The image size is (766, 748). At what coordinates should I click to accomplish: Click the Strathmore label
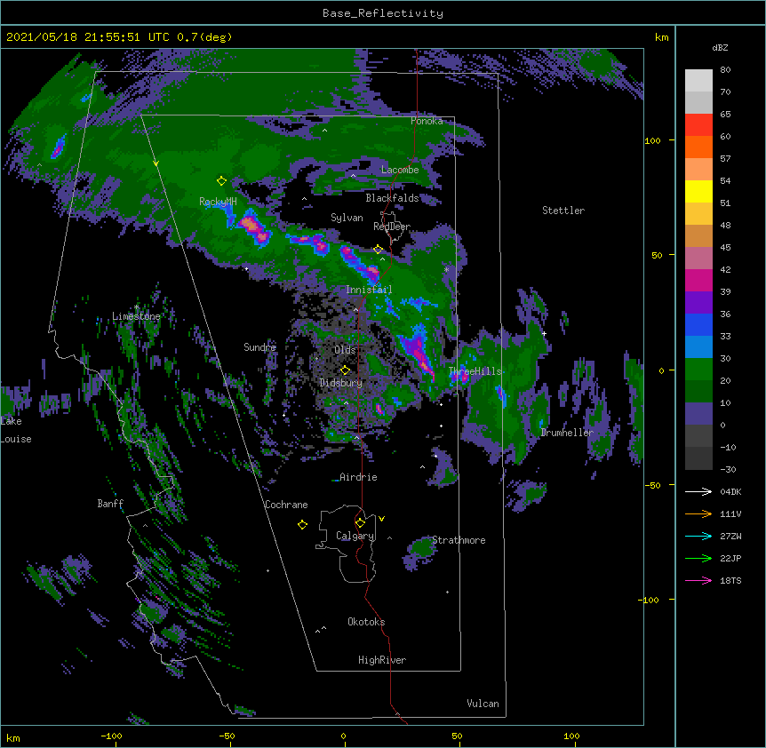tap(459, 540)
